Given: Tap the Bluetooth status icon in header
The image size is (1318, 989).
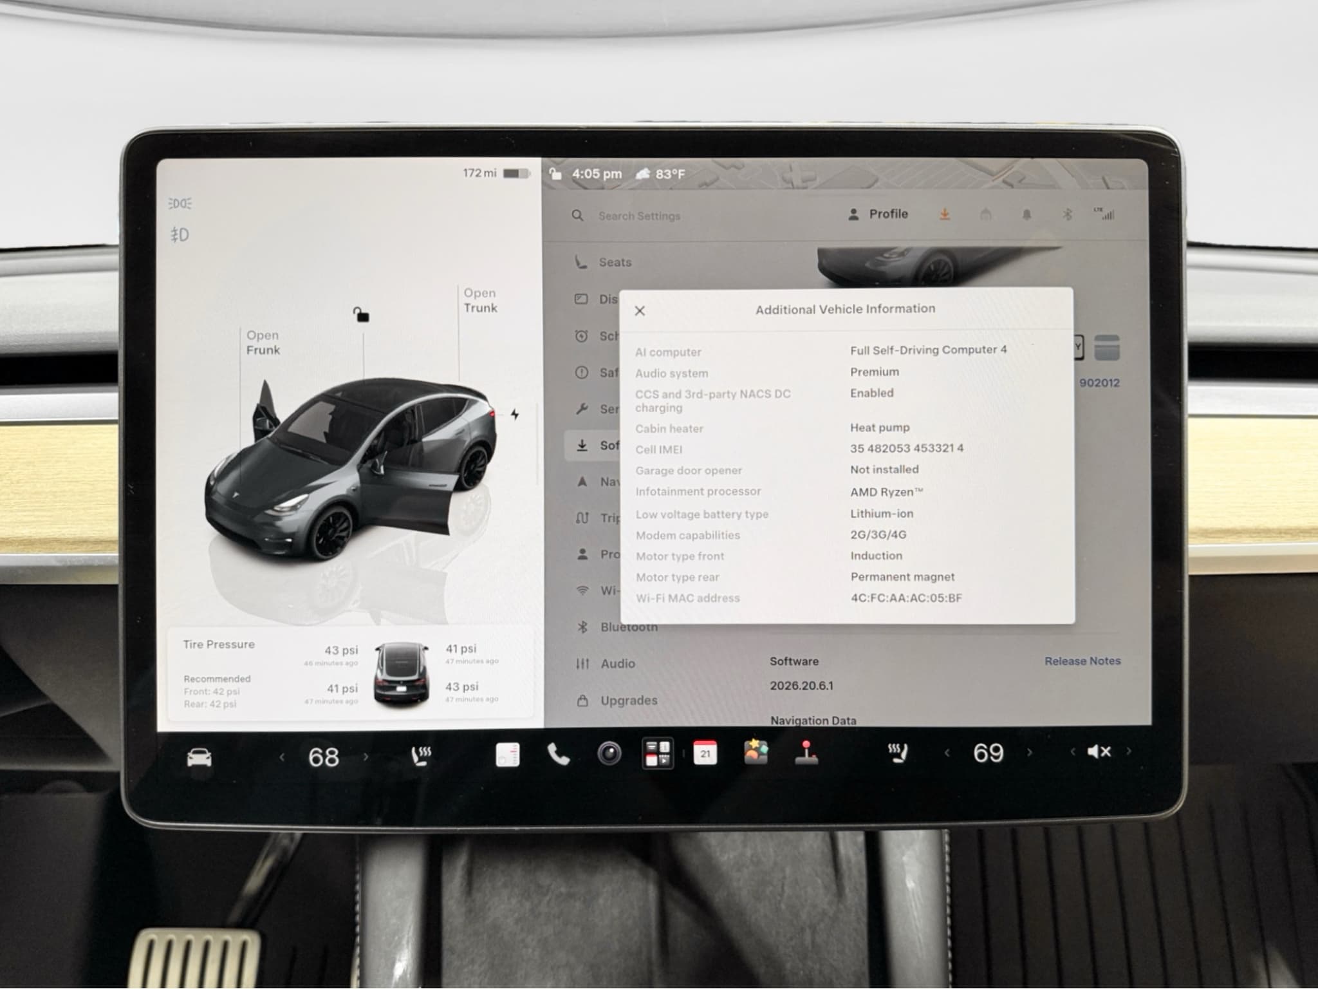Looking at the screenshot, I should tap(1067, 214).
